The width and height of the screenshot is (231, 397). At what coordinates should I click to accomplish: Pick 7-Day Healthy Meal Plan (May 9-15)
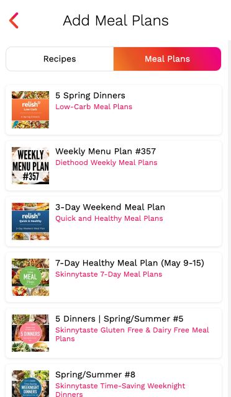(130, 263)
